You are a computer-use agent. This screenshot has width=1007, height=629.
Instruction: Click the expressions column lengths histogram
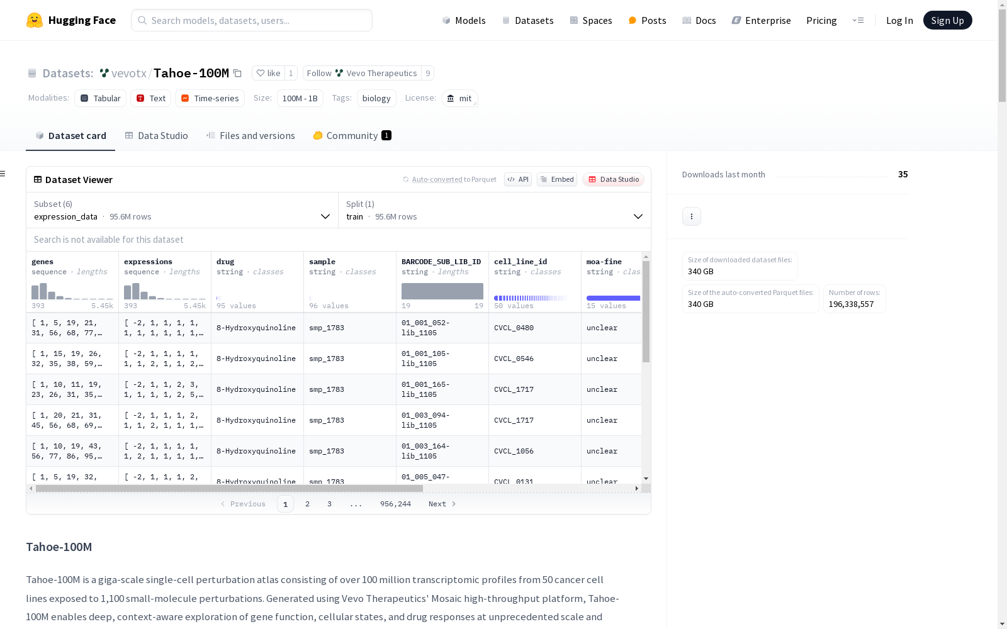click(x=165, y=291)
